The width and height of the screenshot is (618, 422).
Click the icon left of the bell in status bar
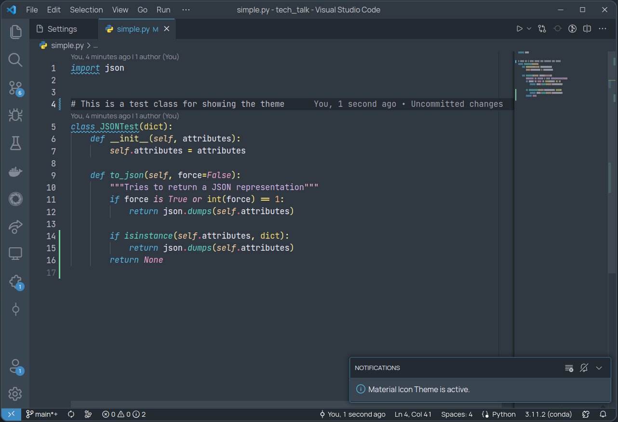586,414
